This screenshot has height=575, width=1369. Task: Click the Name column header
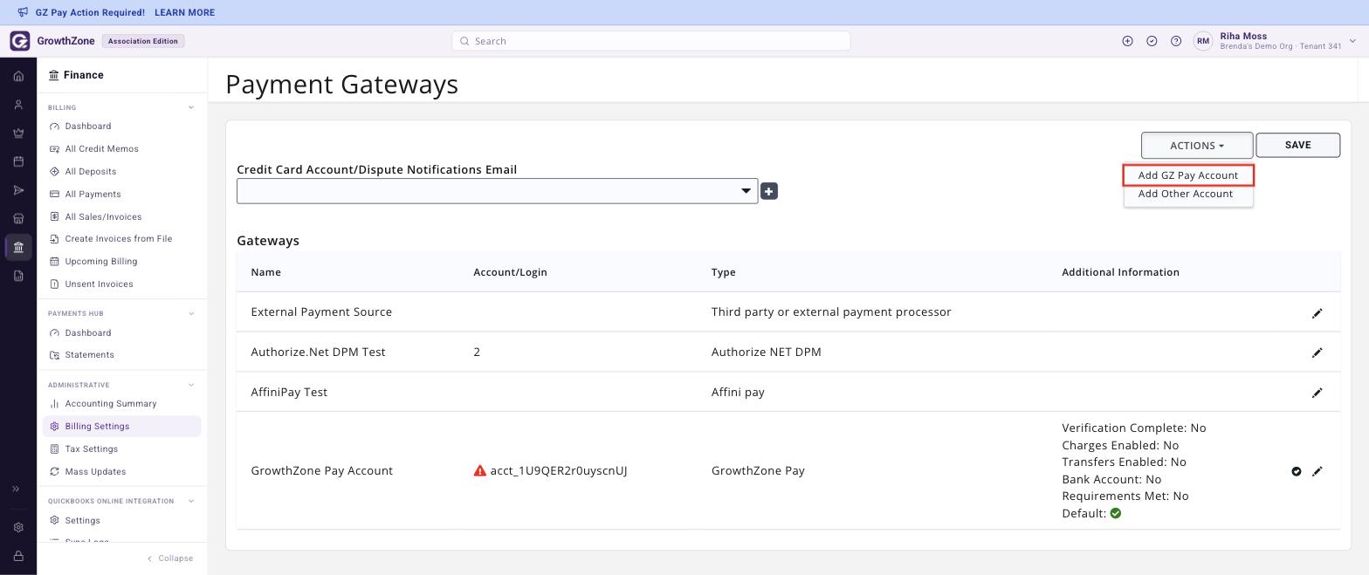pos(265,272)
